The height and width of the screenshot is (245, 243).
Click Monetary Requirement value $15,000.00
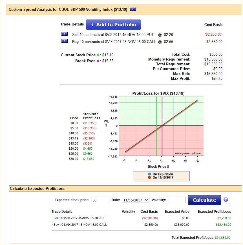213,59
